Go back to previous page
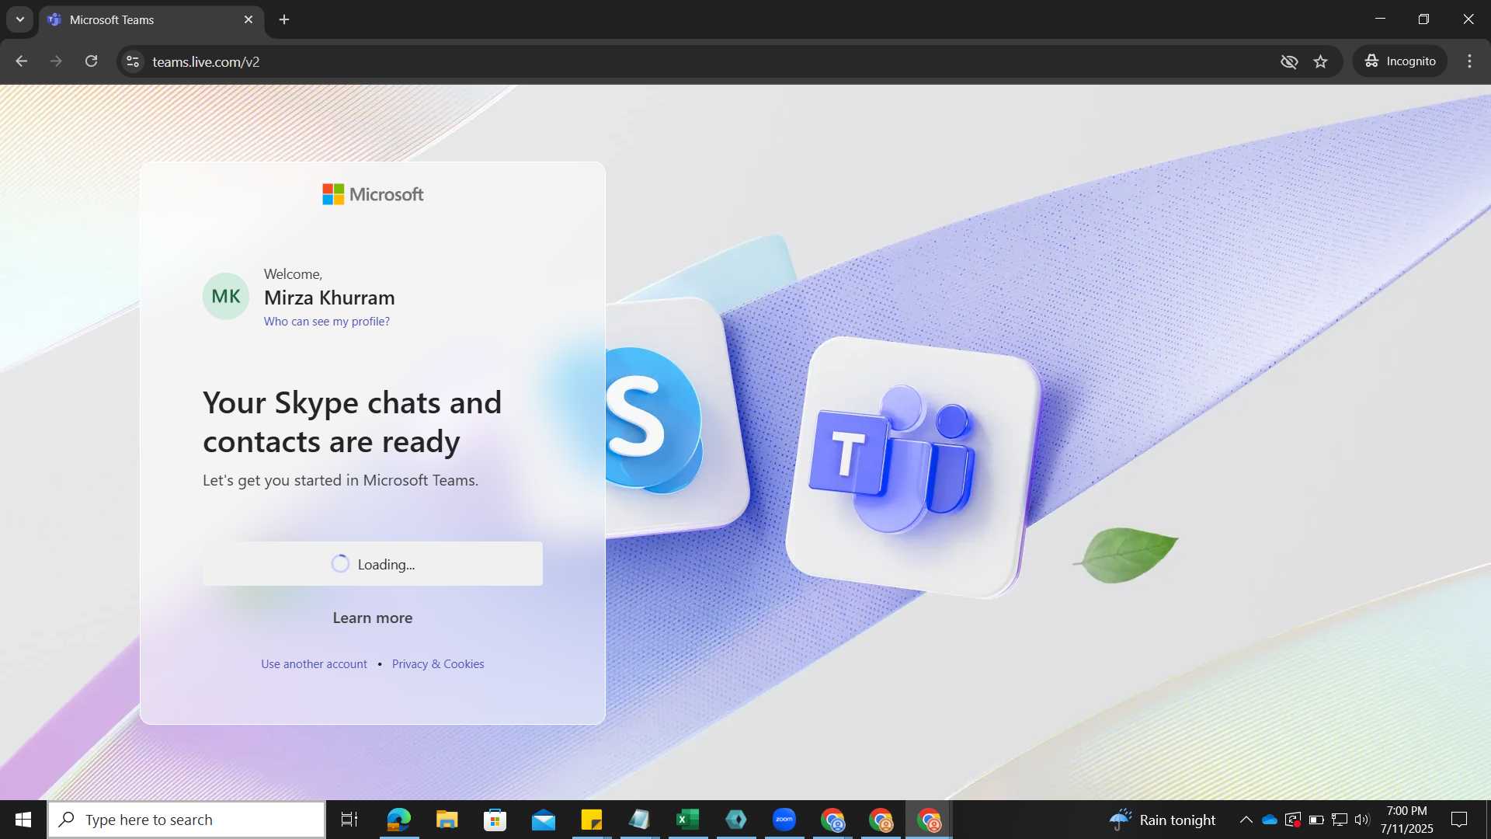 22,61
